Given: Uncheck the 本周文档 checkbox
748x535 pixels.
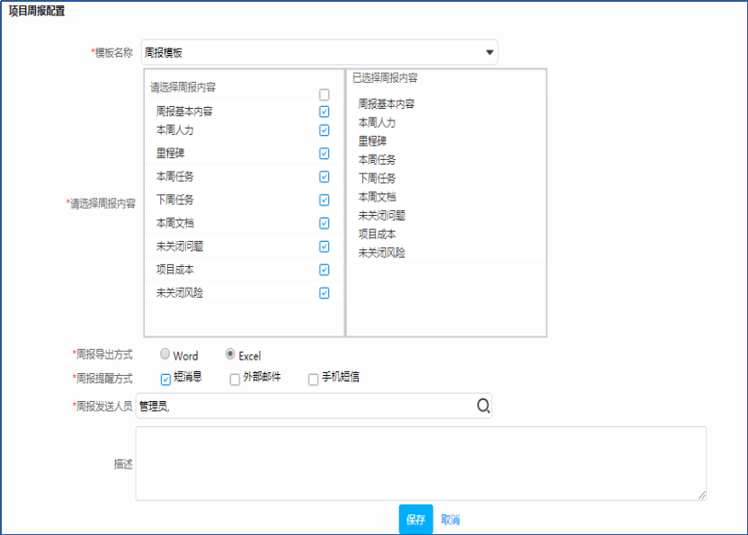Looking at the screenshot, I should point(324,224).
